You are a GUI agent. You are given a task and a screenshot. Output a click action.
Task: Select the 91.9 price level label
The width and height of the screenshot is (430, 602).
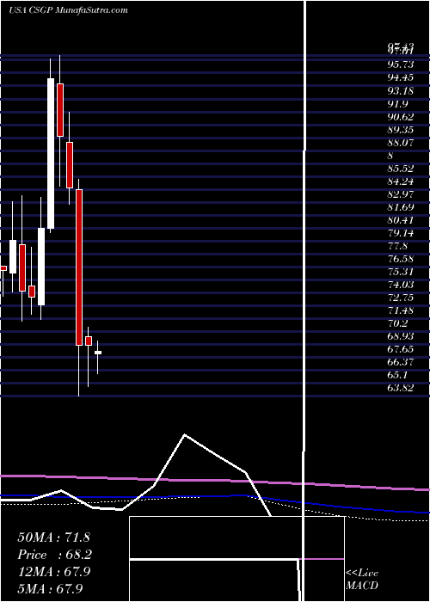[397, 104]
